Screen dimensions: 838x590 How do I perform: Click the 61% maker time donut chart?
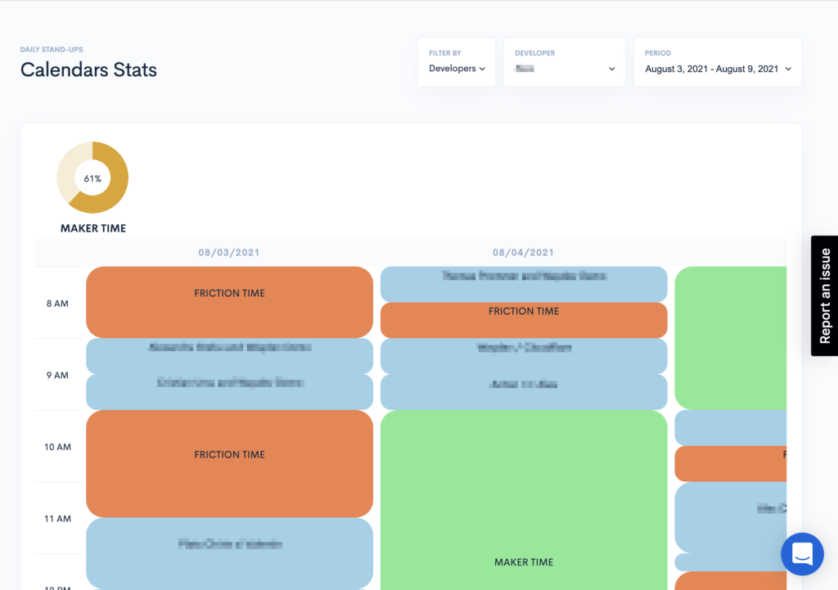coord(92,178)
